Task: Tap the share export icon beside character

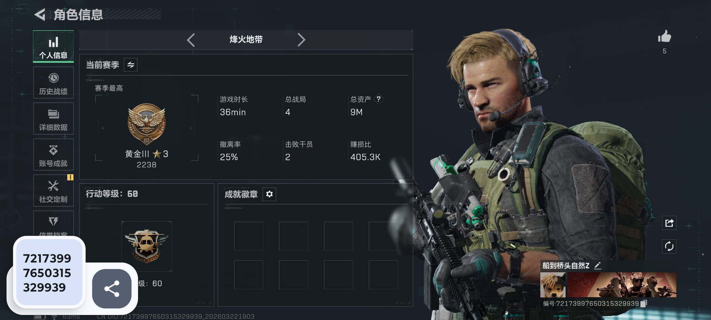Action: (669, 223)
